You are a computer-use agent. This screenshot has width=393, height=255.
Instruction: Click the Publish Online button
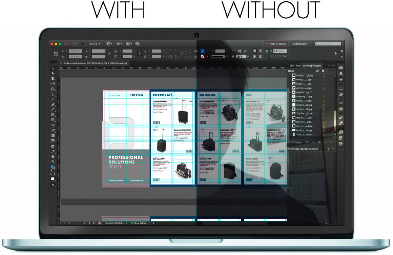(276, 44)
